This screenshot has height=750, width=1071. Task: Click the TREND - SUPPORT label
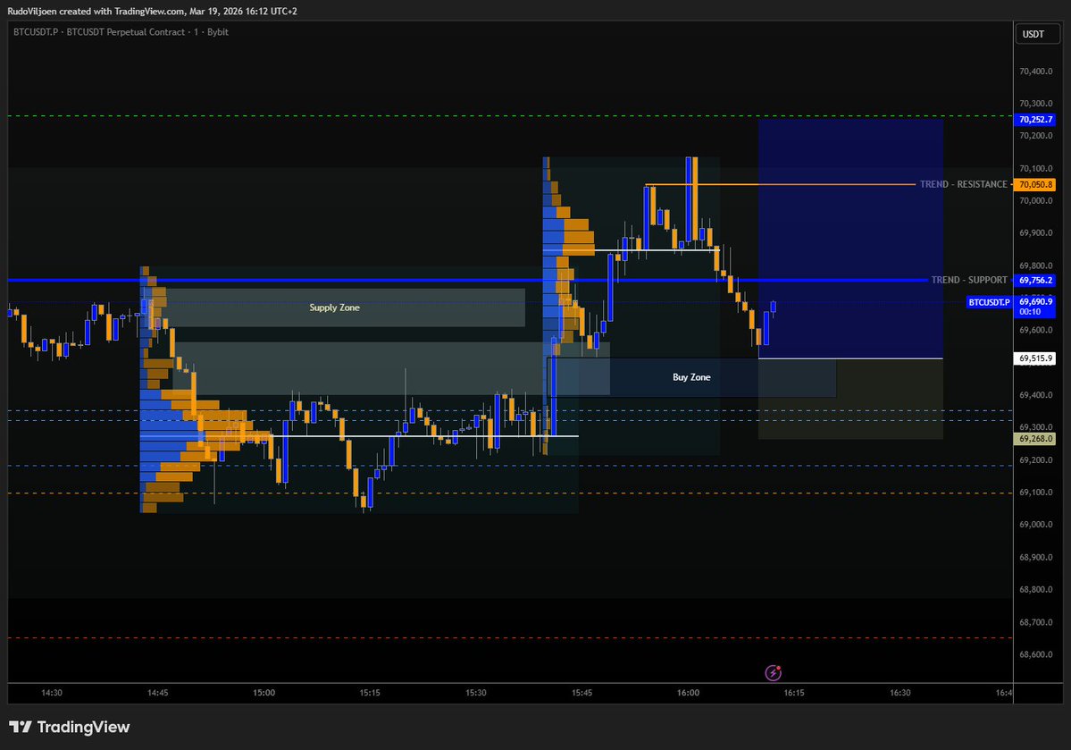point(969,281)
